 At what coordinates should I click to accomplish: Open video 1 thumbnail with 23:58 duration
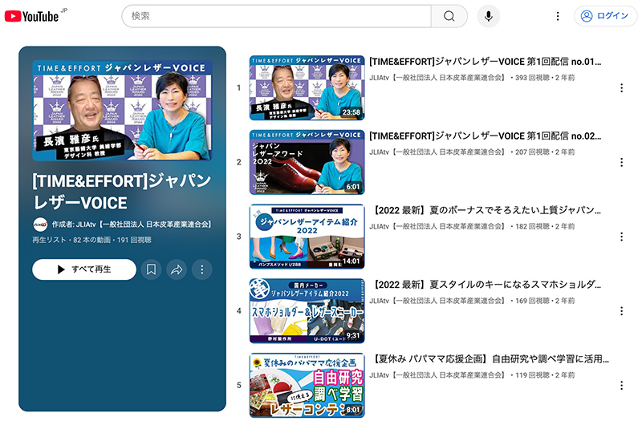pyautogui.click(x=307, y=88)
